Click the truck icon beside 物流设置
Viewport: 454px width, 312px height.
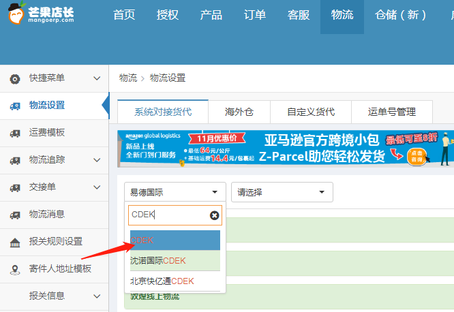point(15,106)
